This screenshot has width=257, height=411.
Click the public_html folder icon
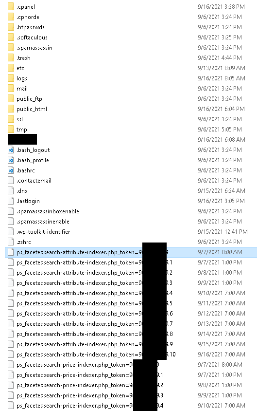pos(11,109)
